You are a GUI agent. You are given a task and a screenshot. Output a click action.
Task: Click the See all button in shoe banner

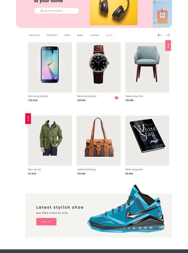click(46, 222)
